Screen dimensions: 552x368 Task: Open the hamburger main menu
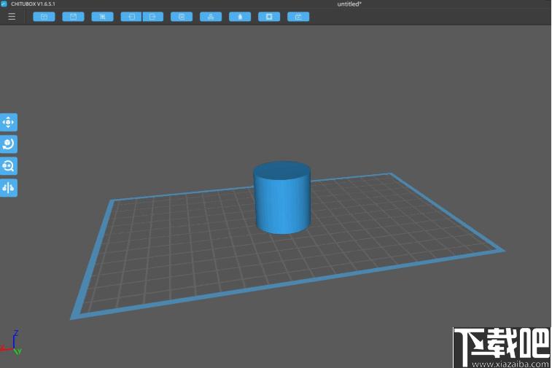(12, 17)
